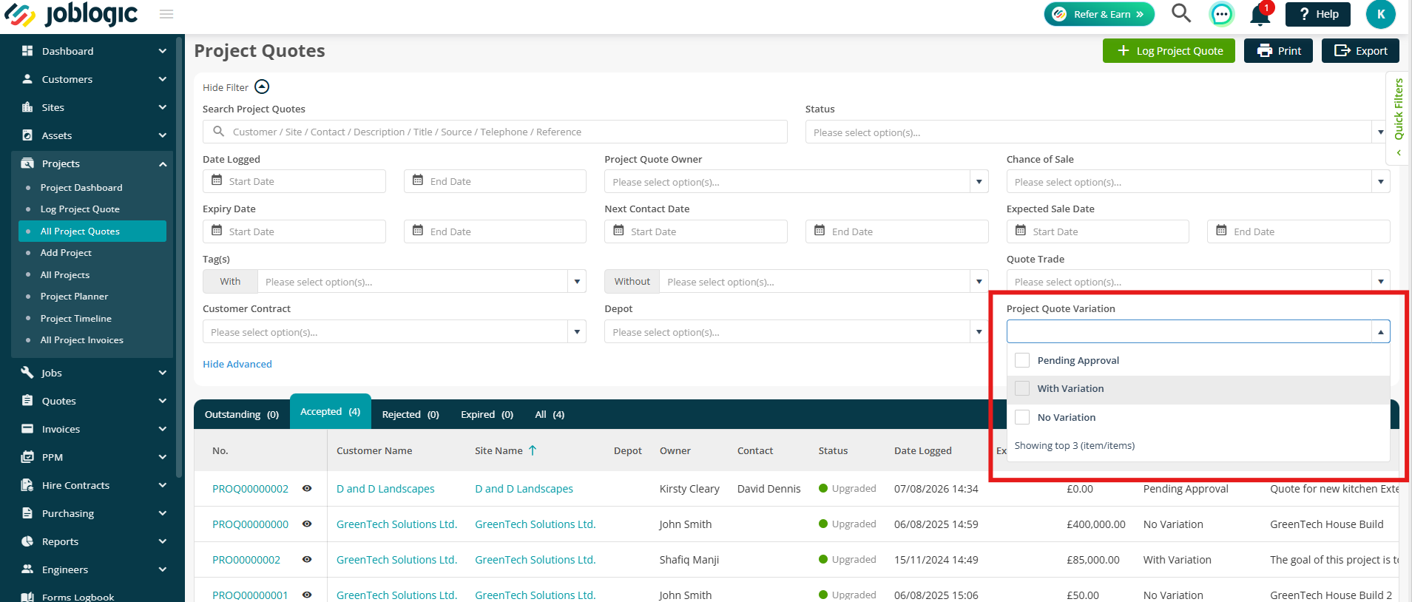The height and width of the screenshot is (602, 1412).
Task: Open All Project Invoices in sidebar
Action: coord(82,340)
